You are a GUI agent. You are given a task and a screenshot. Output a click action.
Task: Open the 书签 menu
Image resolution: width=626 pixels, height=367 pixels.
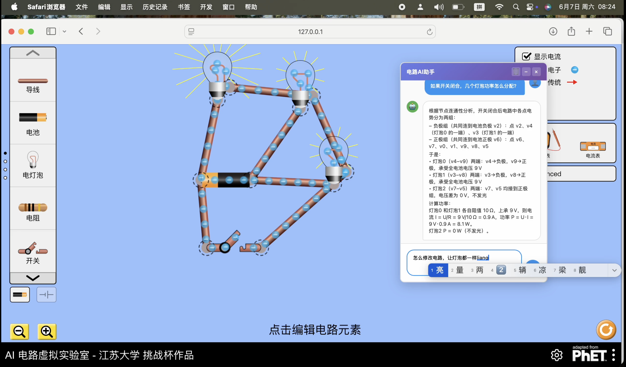(184, 7)
